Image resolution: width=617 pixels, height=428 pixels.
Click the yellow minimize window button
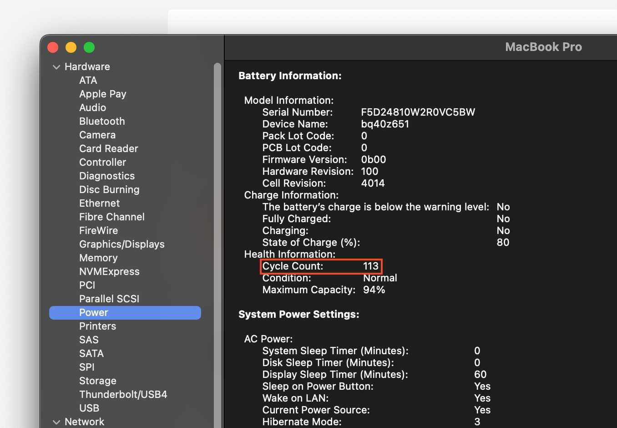[71, 47]
